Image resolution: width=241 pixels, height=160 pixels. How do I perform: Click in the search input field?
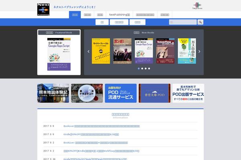183,22
